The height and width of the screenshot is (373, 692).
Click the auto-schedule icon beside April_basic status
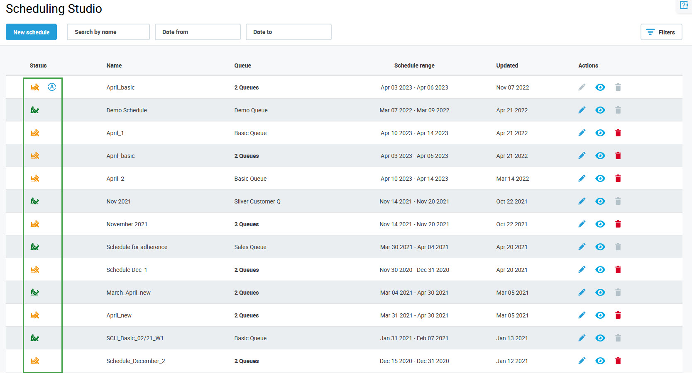coord(52,87)
